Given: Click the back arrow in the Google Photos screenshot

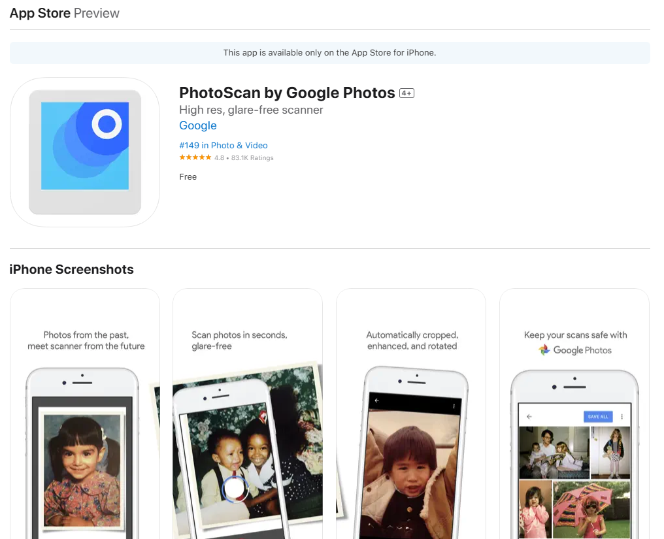Looking at the screenshot, I should point(529,417).
